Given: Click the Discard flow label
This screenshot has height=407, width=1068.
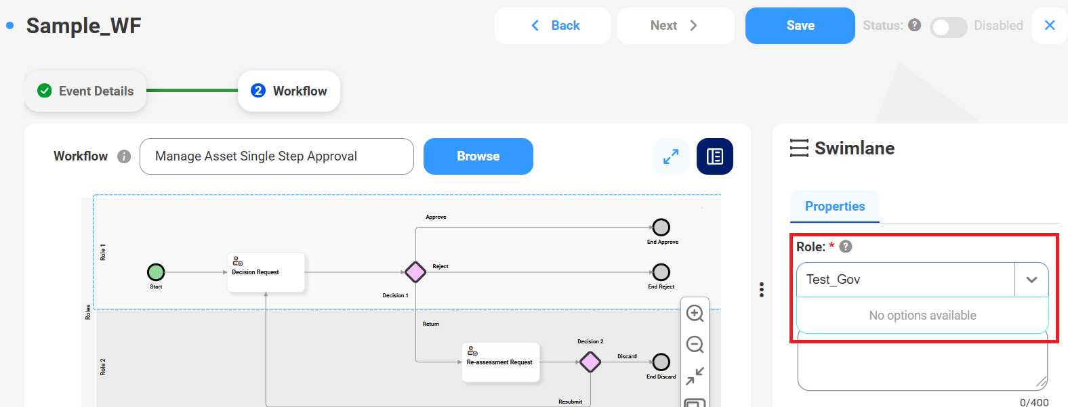Looking at the screenshot, I should click(x=627, y=356).
